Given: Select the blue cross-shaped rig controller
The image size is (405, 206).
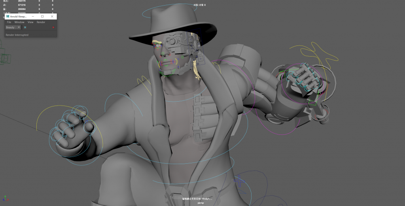Looking at the screenshot, I should coord(239,181).
